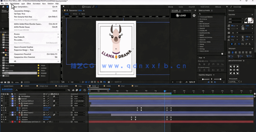Click the parent pick whip on layer 1
The image size is (256, 132).
[x=71, y=96]
